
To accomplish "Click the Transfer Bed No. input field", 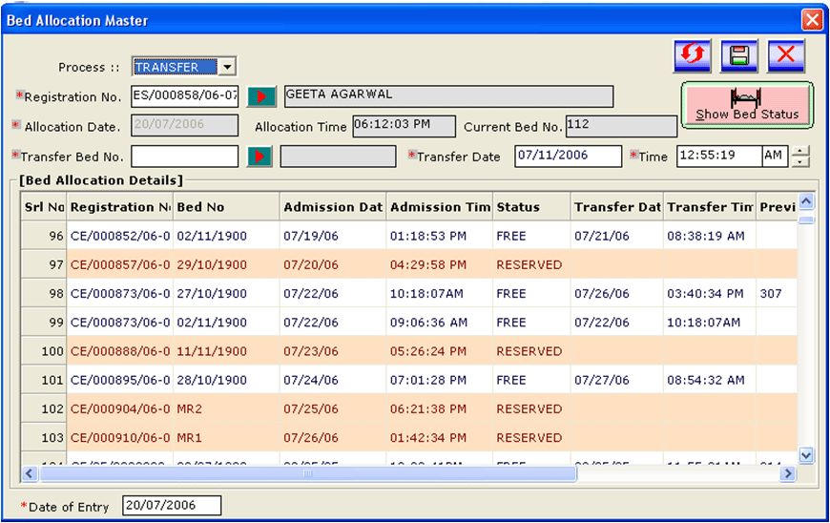I will click(x=184, y=157).
